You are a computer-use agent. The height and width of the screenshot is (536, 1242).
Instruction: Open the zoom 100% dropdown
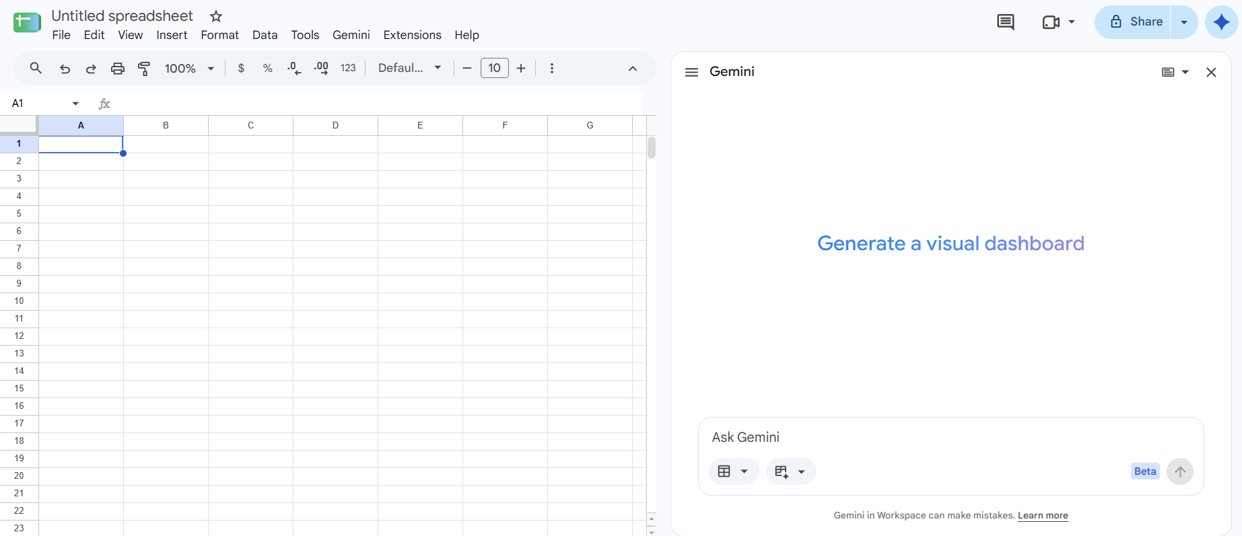click(190, 68)
